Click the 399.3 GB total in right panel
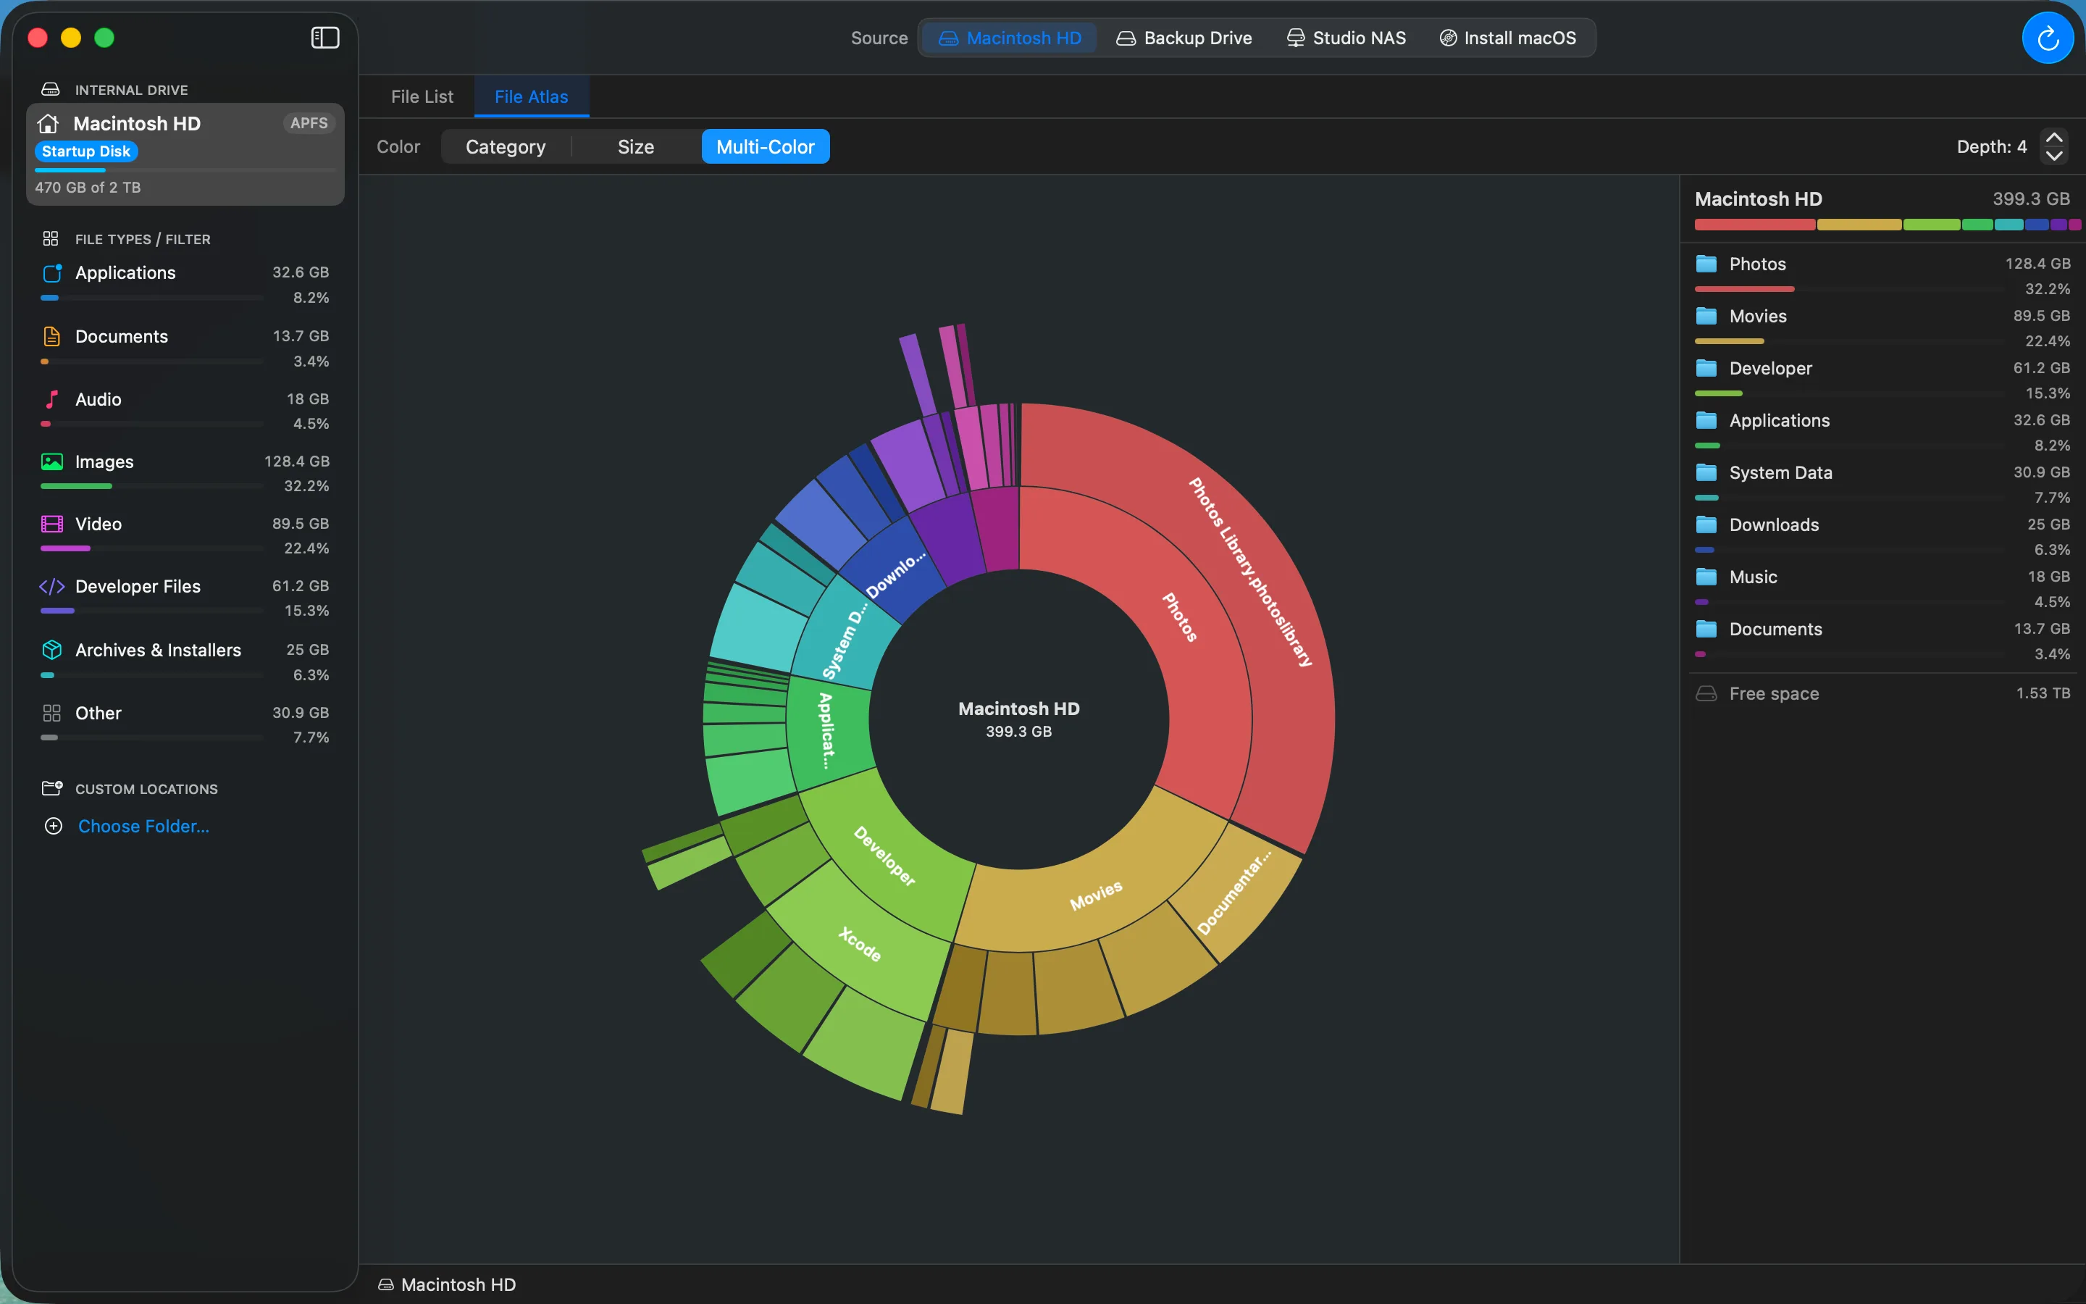2086x1304 pixels. (x=2031, y=199)
